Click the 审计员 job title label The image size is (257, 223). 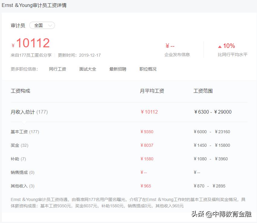click(18, 25)
